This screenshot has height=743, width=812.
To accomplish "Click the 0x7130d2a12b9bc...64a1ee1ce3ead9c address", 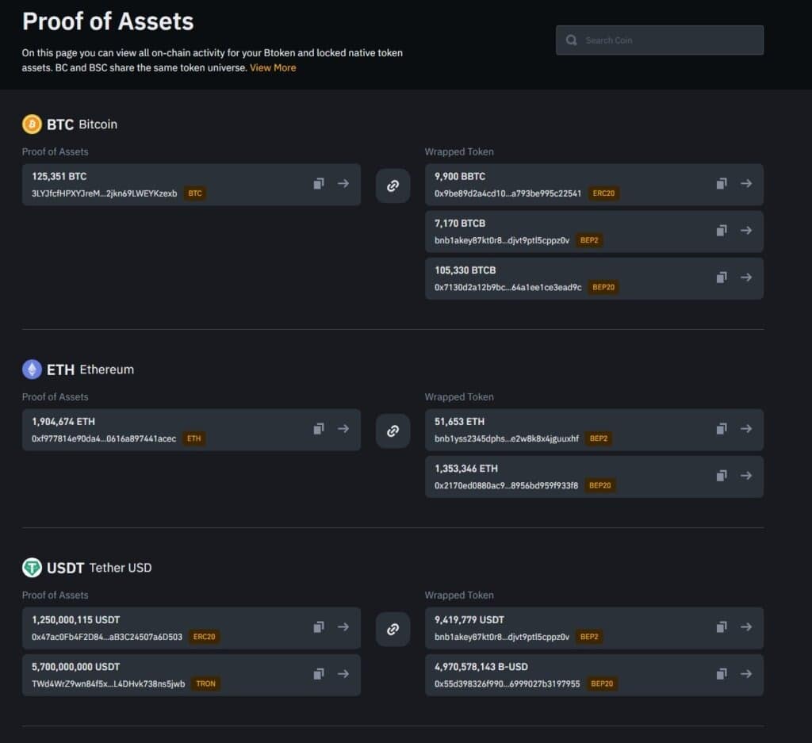I will (508, 287).
